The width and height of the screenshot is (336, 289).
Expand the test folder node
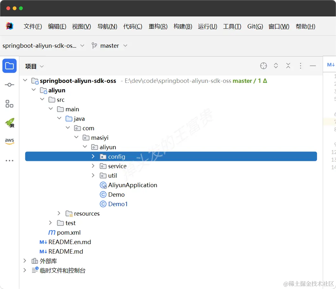tap(50, 223)
